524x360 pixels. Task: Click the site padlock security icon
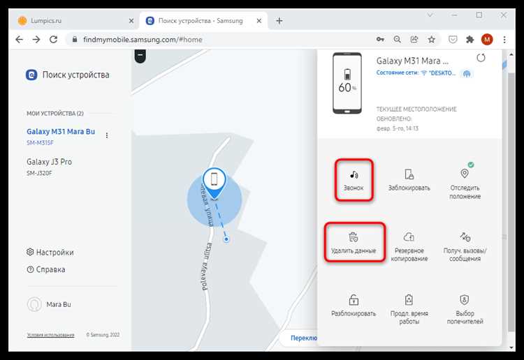(75, 39)
